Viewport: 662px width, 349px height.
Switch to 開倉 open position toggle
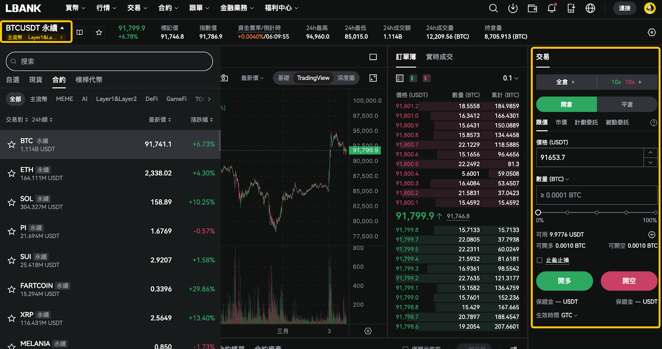point(566,104)
